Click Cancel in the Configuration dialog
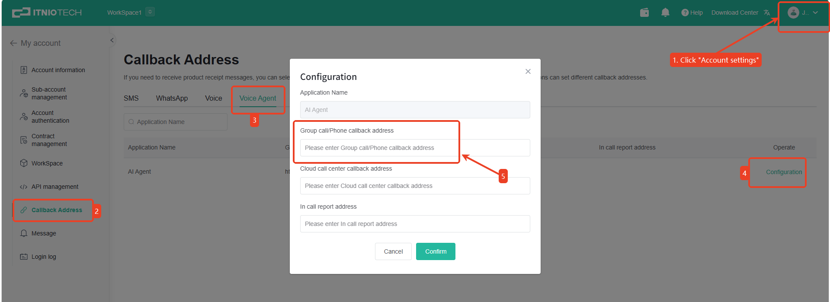The image size is (830, 302). click(393, 251)
